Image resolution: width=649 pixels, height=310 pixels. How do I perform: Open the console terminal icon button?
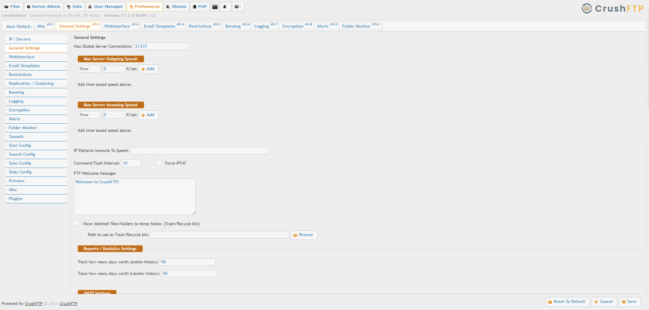coord(215,7)
